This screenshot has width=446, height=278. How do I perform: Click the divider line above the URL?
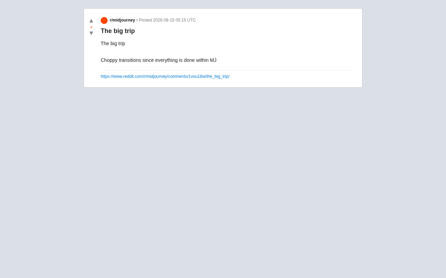pos(227,70)
